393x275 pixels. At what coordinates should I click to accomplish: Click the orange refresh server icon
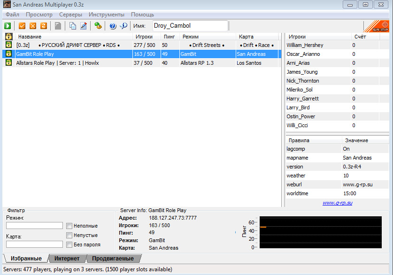tap(44, 26)
